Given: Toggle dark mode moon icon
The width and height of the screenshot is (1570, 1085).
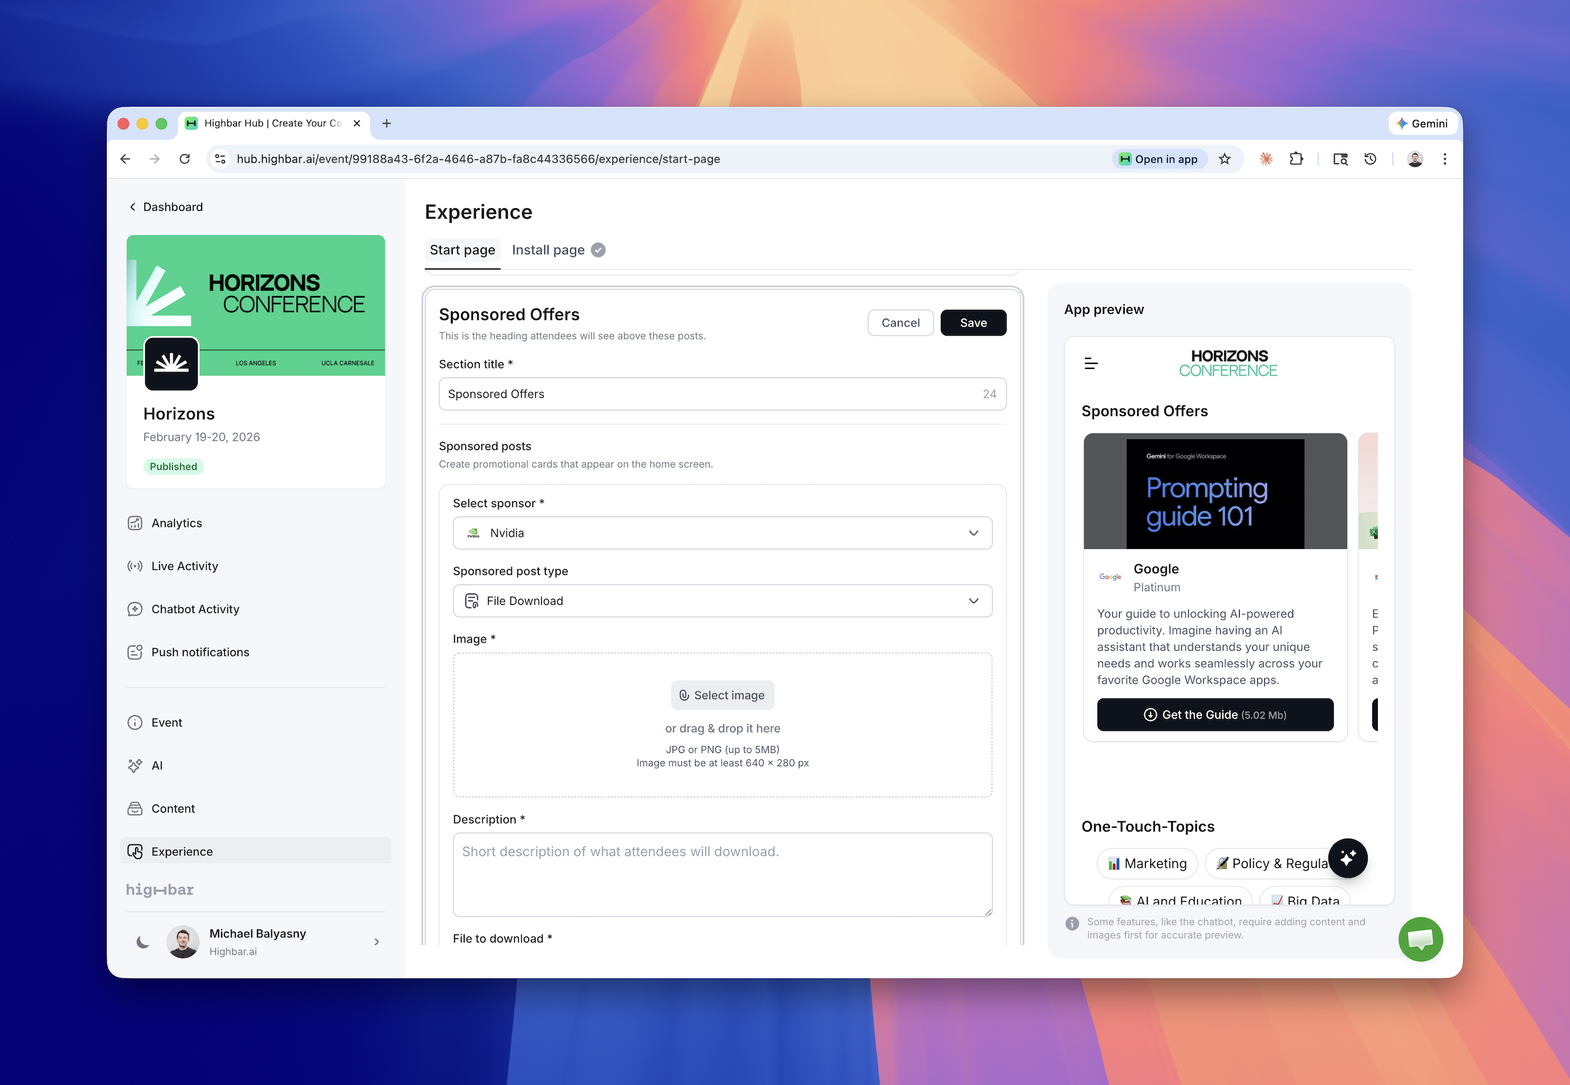Looking at the screenshot, I should pos(143,943).
